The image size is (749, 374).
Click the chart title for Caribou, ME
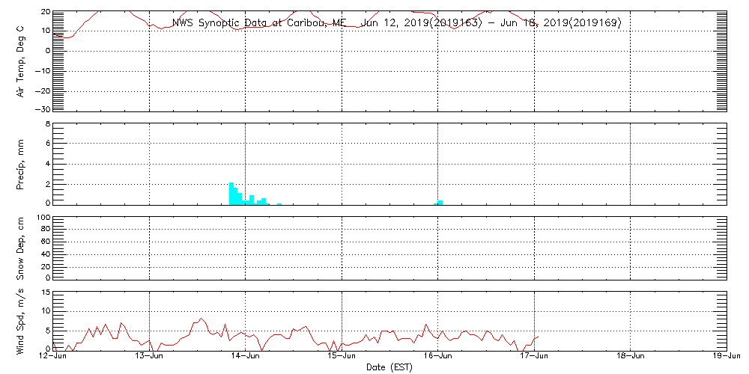point(396,23)
